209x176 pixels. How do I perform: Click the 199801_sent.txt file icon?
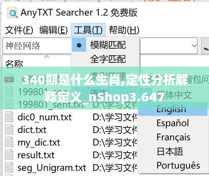pos(9,104)
